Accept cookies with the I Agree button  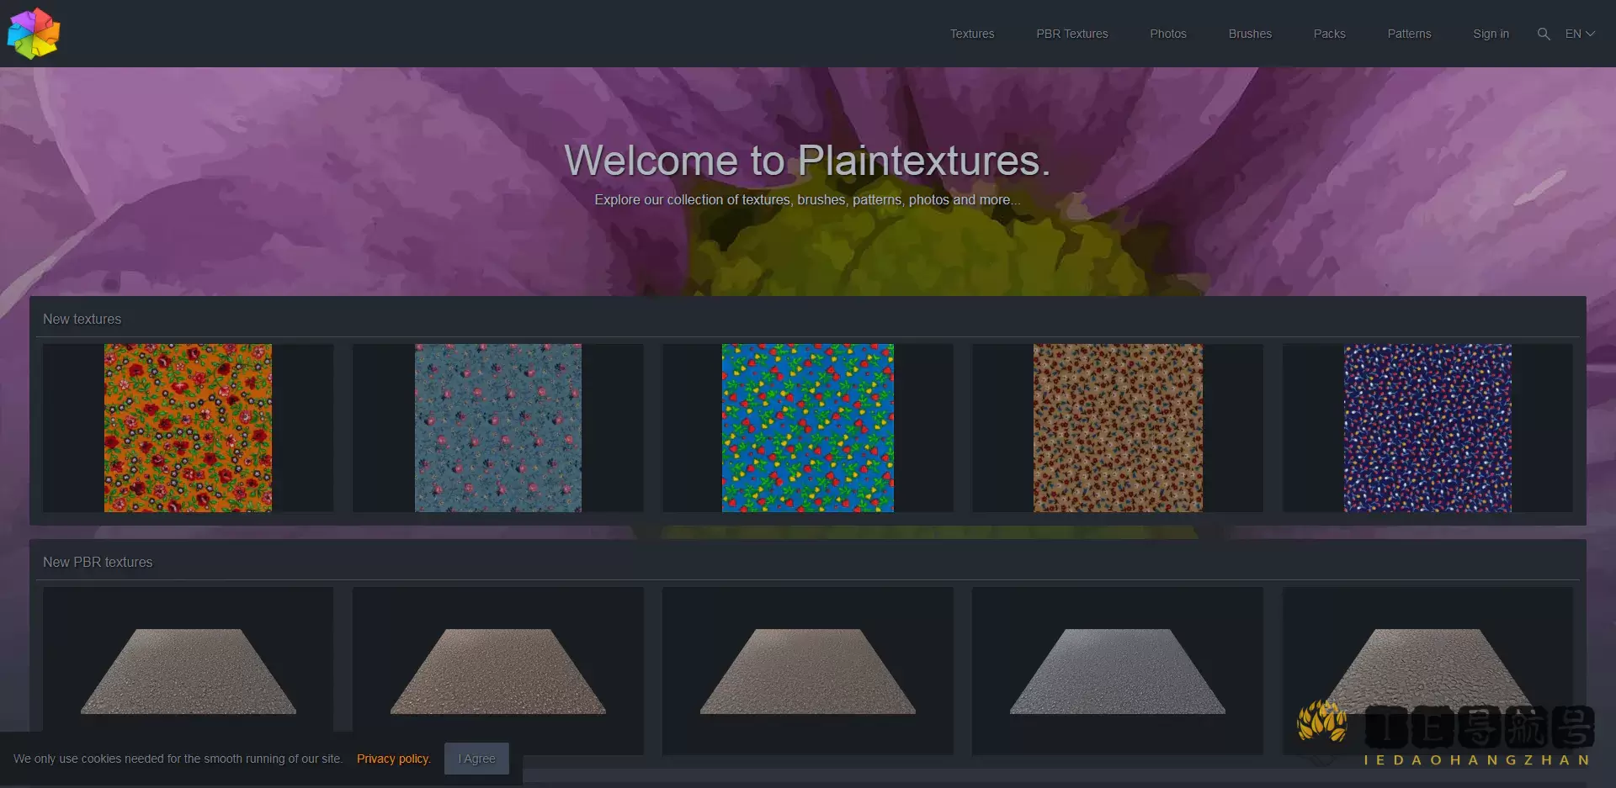[476, 758]
